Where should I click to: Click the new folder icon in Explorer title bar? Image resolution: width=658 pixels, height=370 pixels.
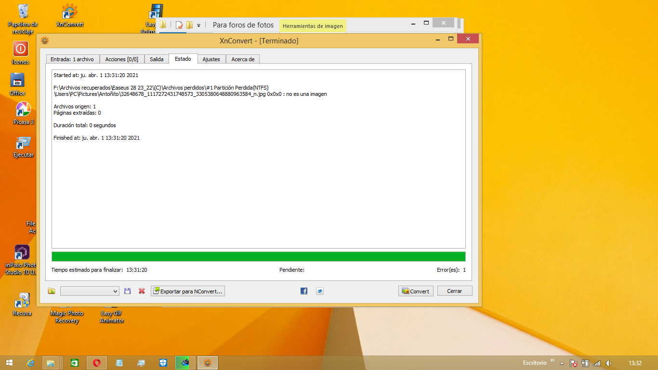190,25
